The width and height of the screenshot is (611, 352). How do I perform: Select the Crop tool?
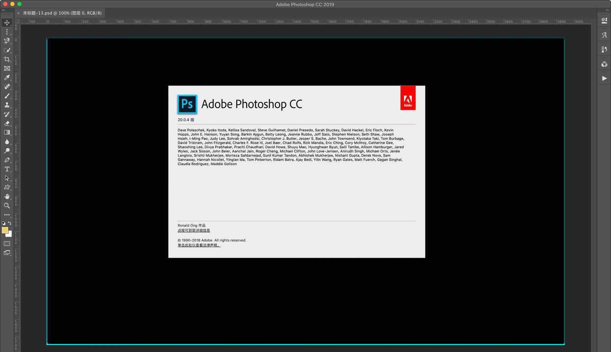(7, 59)
